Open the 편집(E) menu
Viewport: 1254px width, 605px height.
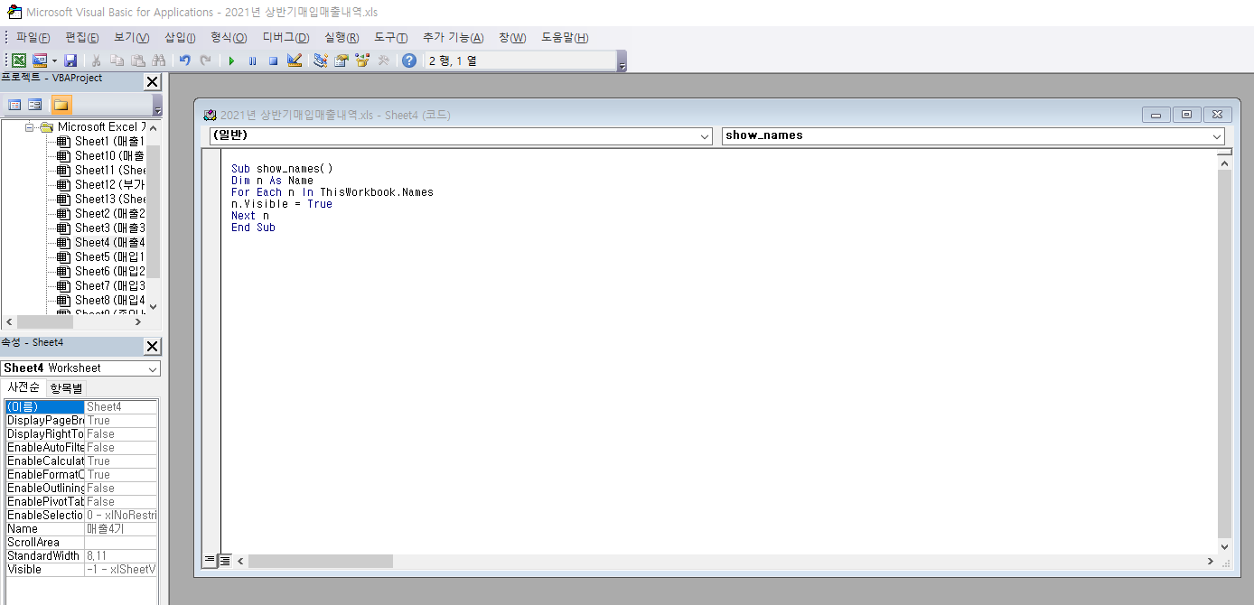[x=82, y=38]
